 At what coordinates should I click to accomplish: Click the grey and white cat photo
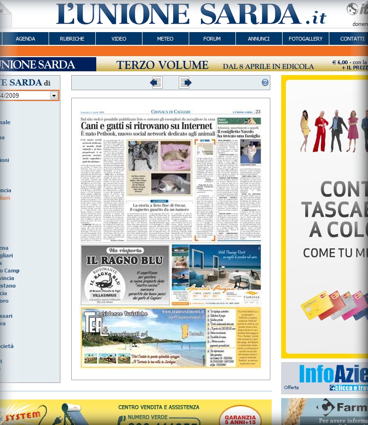[171, 184]
